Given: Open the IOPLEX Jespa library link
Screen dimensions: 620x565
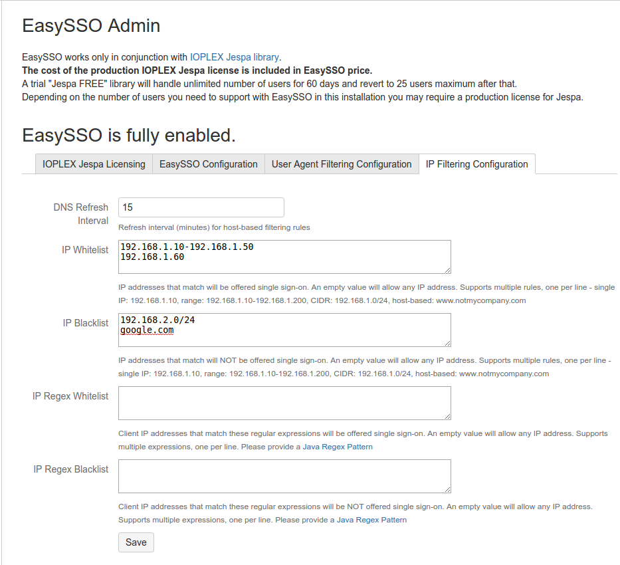Looking at the screenshot, I should (235, 57).
